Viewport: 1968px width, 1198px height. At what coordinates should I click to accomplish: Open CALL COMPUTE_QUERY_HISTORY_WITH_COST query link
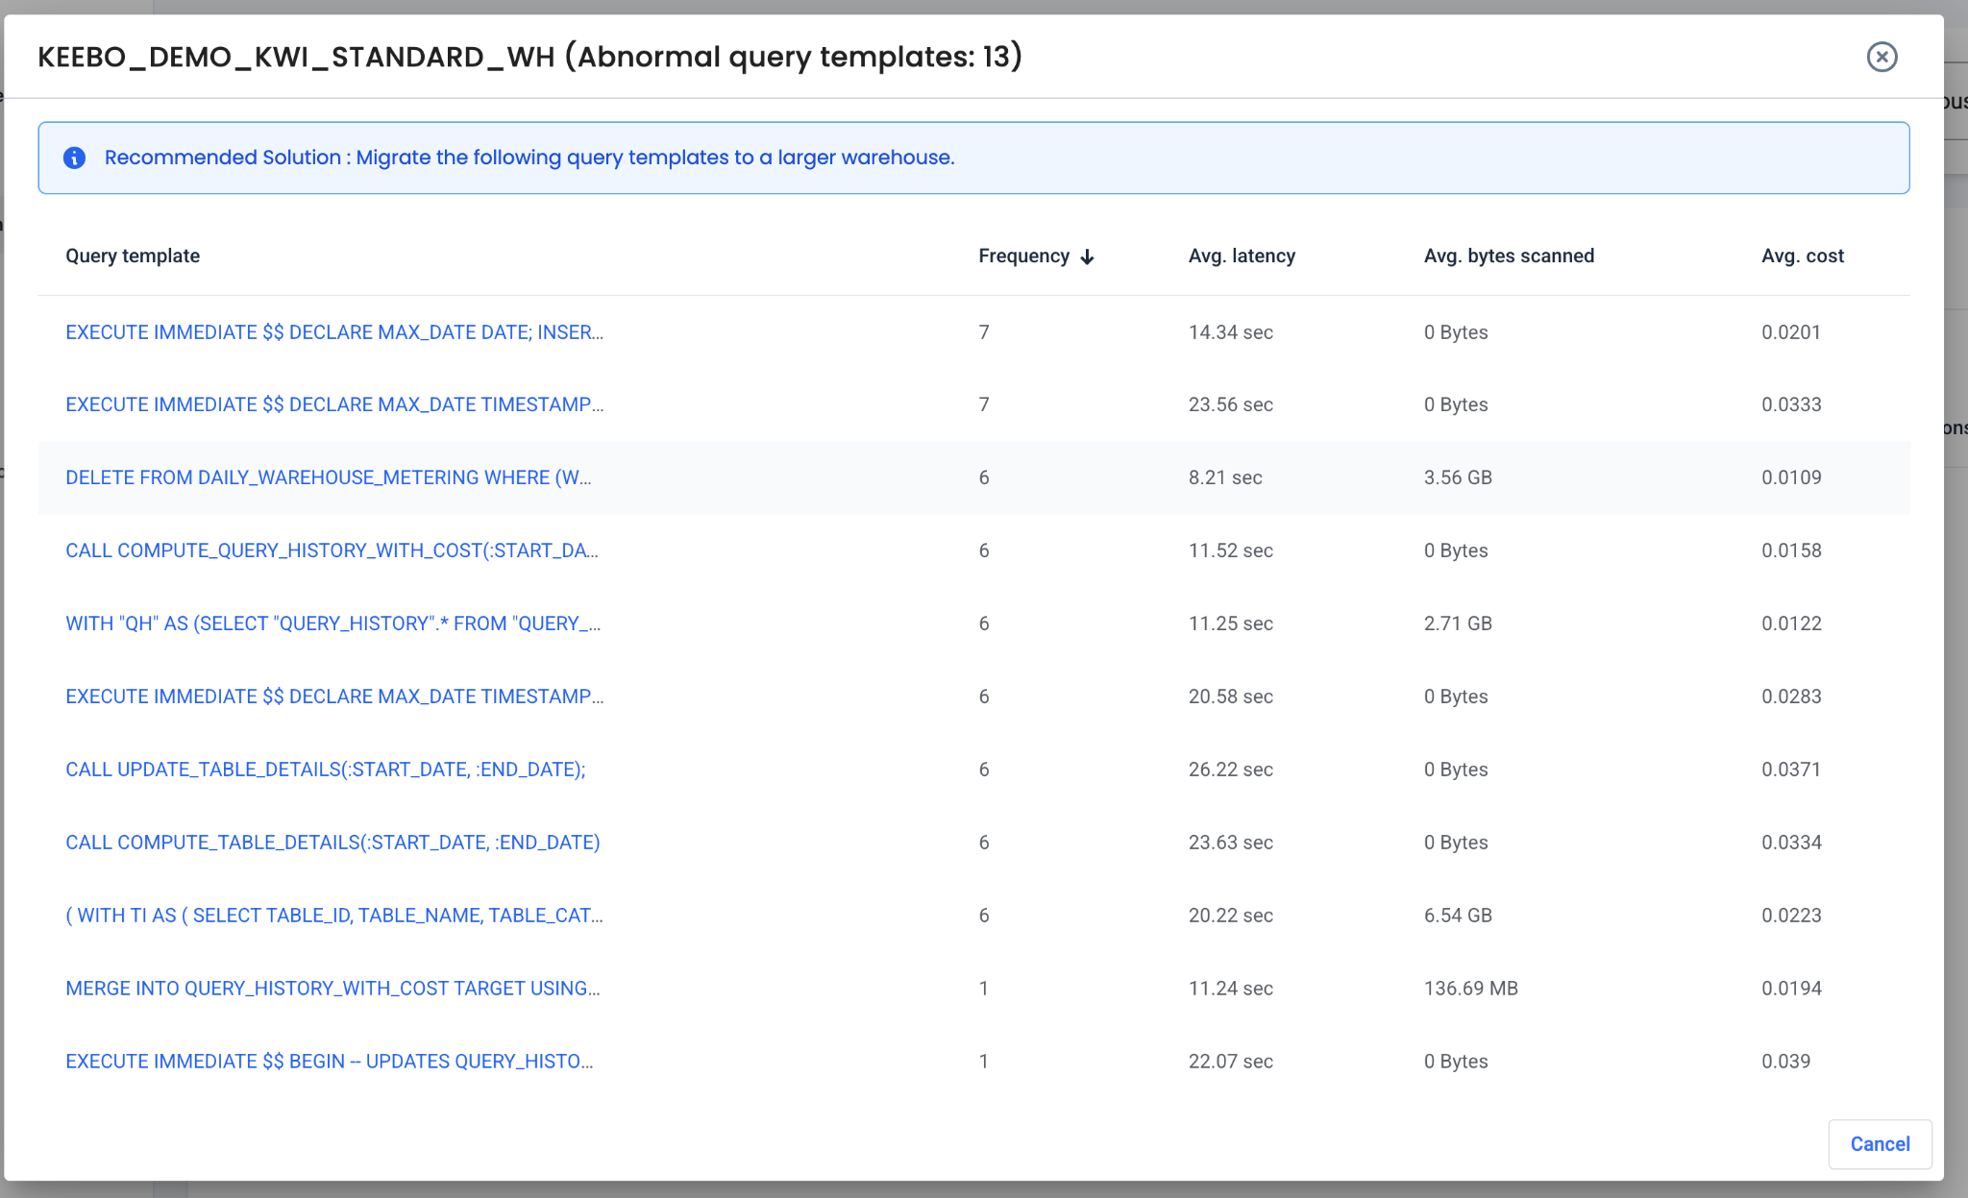coord(332,550)
